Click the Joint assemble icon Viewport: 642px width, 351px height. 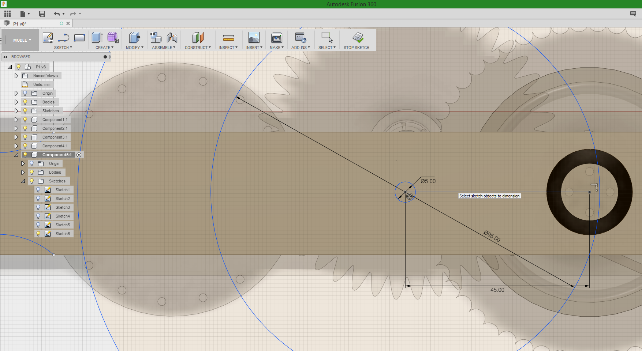click(172, 37)
